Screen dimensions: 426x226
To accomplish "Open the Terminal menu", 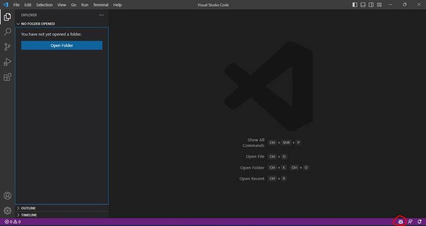I will click(x=101, y=5).
